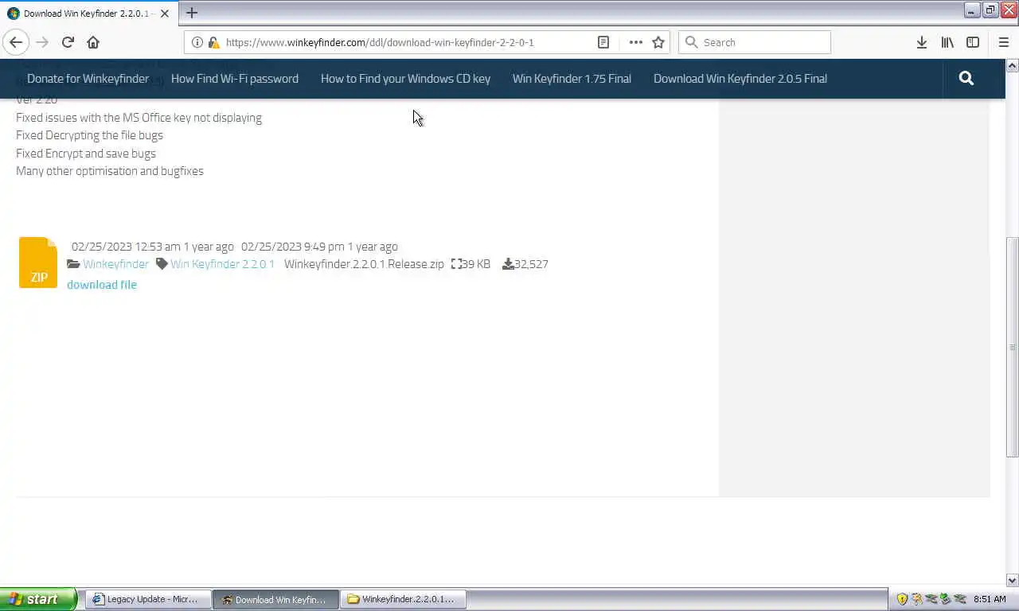The image size is (1019, 611).
Task: Click the yellow ZIP file icon
Action: click(x=38, y=263)
